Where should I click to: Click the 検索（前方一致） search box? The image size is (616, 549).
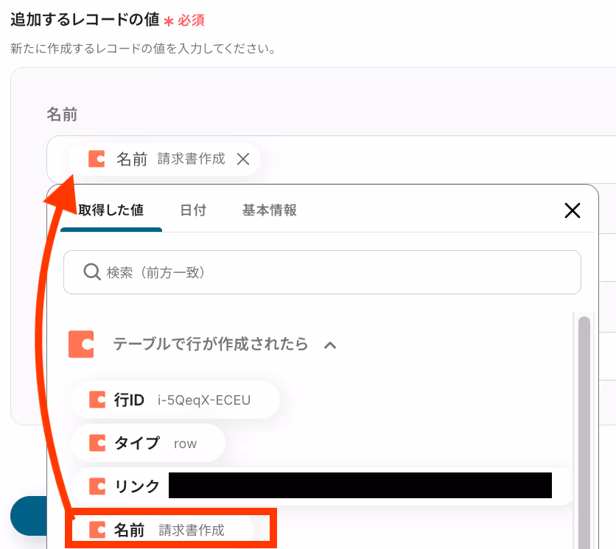pos(322,272)
